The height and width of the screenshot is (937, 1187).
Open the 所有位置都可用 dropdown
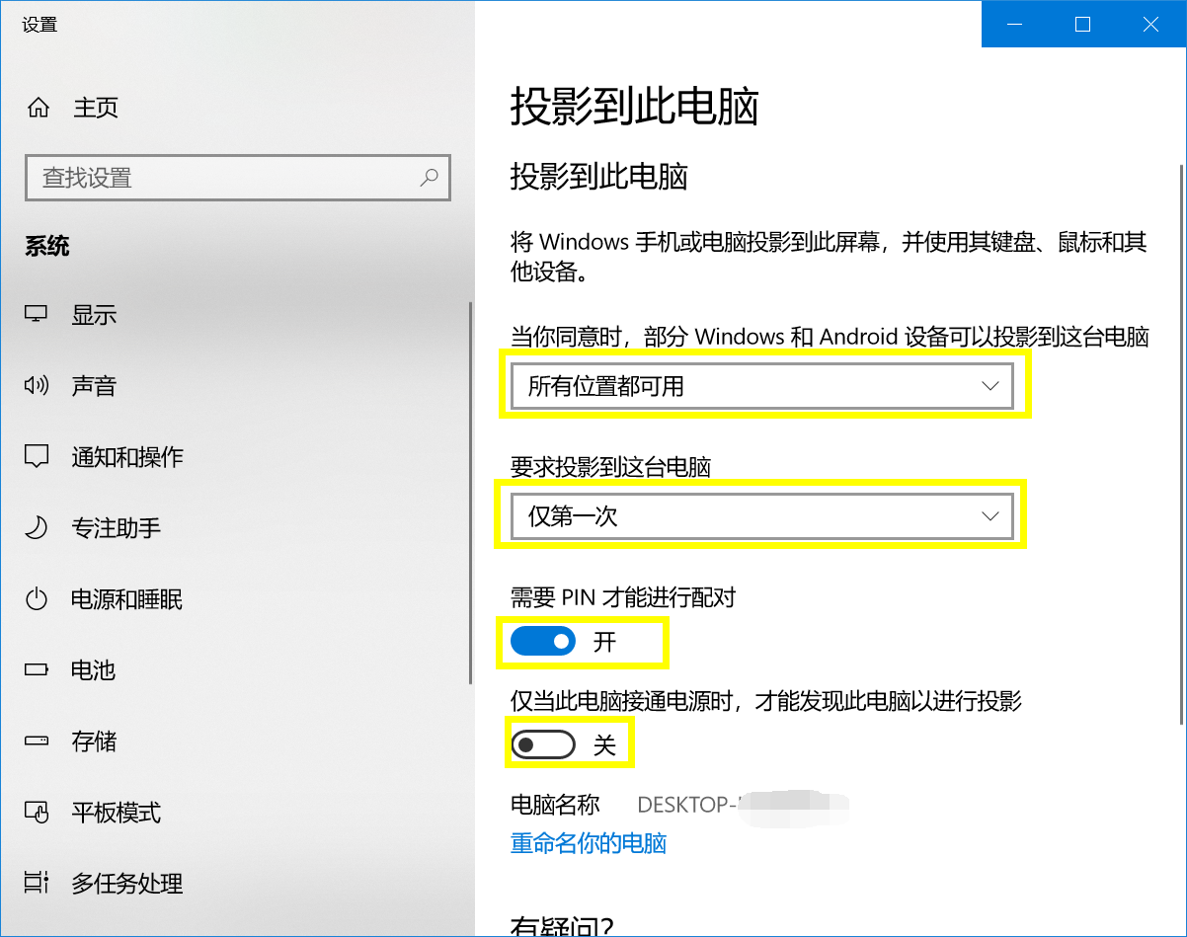pos(760,385)
